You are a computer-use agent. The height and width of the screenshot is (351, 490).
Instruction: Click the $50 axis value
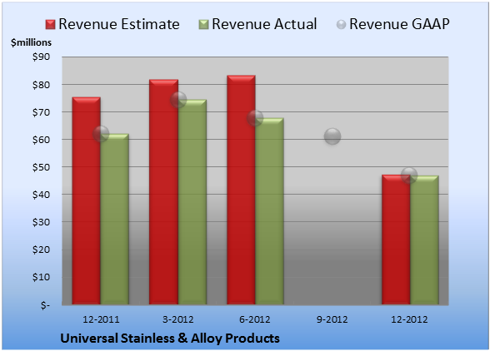pyautogui.click(x=41, y=167)
